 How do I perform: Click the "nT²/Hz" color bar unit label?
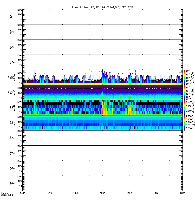click(193, 93)
